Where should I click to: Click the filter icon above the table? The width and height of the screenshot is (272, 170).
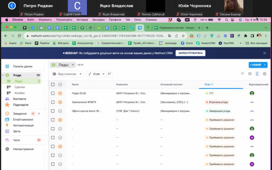pos(242,74)
